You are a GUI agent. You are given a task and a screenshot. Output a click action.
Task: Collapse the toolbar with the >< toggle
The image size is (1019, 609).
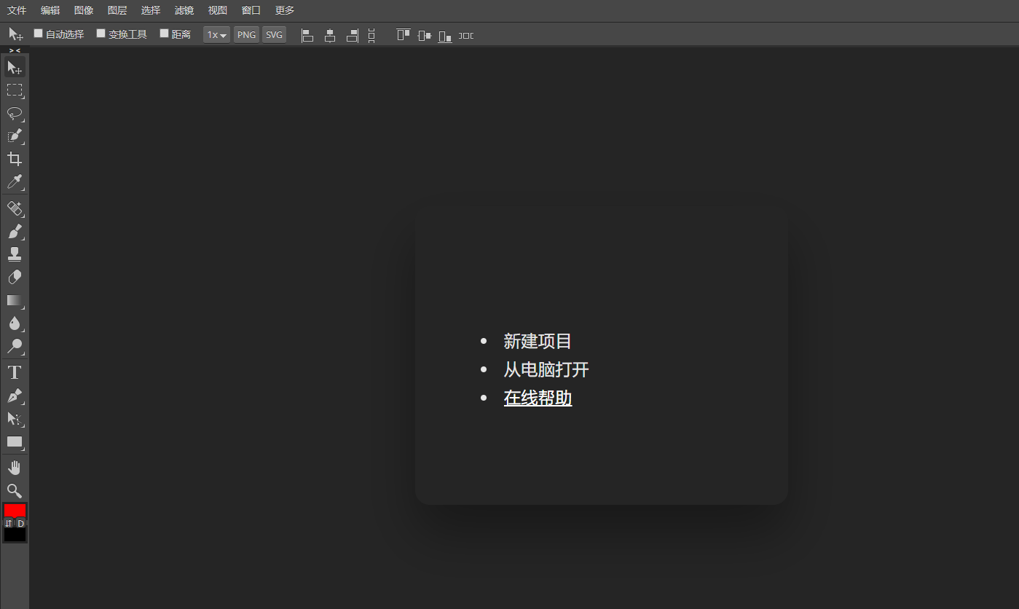(15, 50)
